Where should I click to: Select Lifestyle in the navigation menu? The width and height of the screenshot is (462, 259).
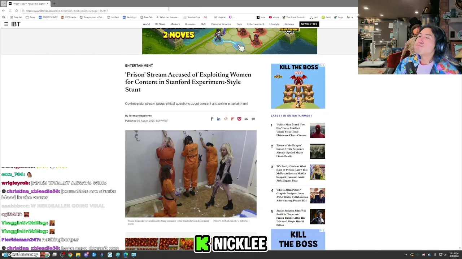274,24
